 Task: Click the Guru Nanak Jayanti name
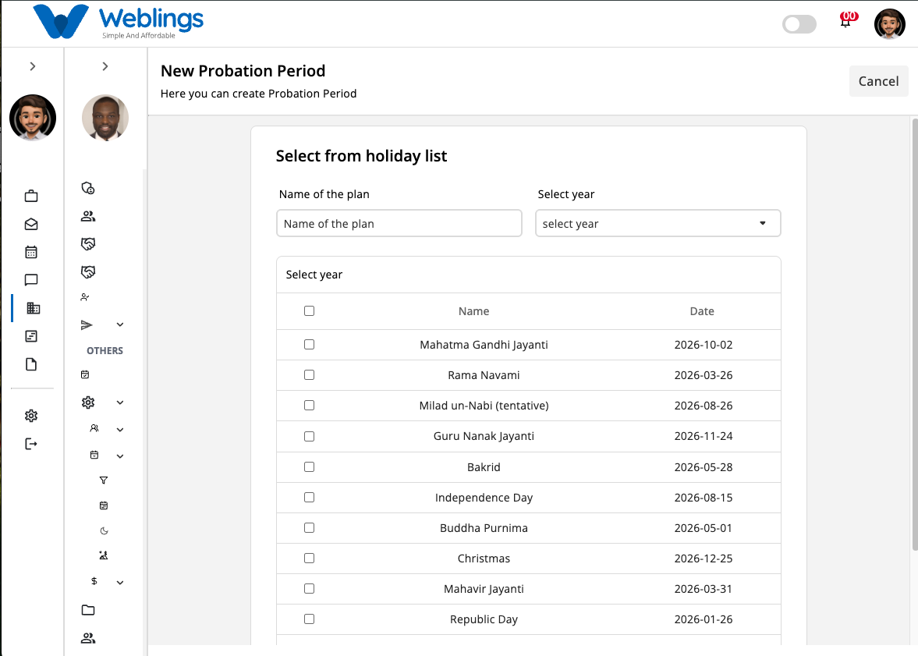click(484, 436)
